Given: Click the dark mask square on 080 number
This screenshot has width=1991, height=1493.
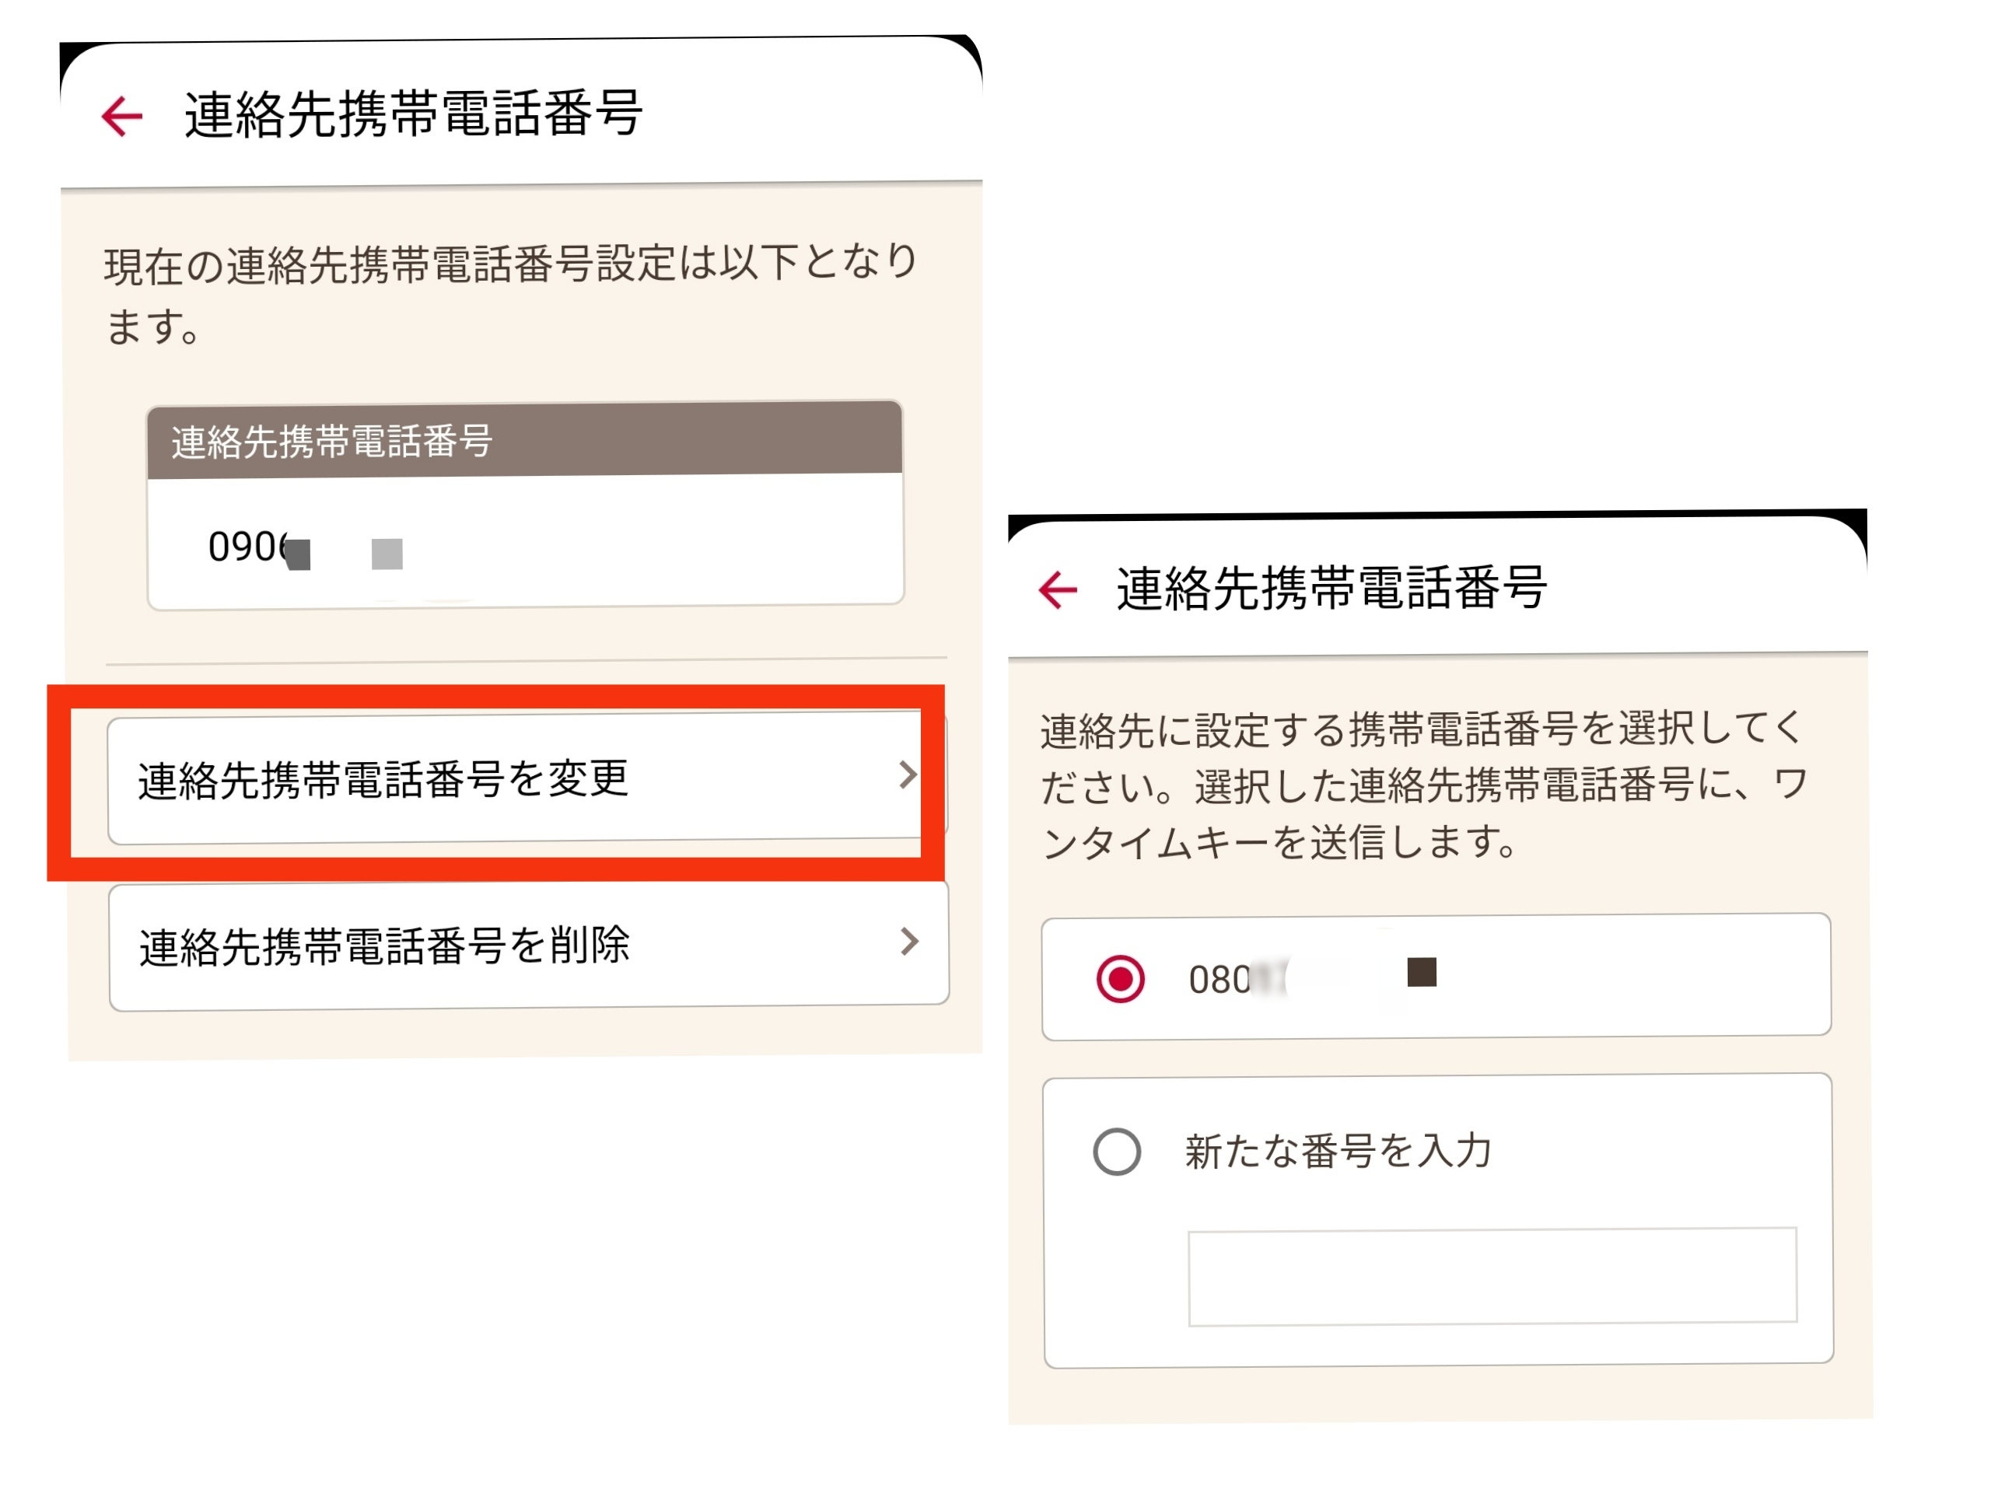Looking at the screenshot, I should pos(1421,973).
